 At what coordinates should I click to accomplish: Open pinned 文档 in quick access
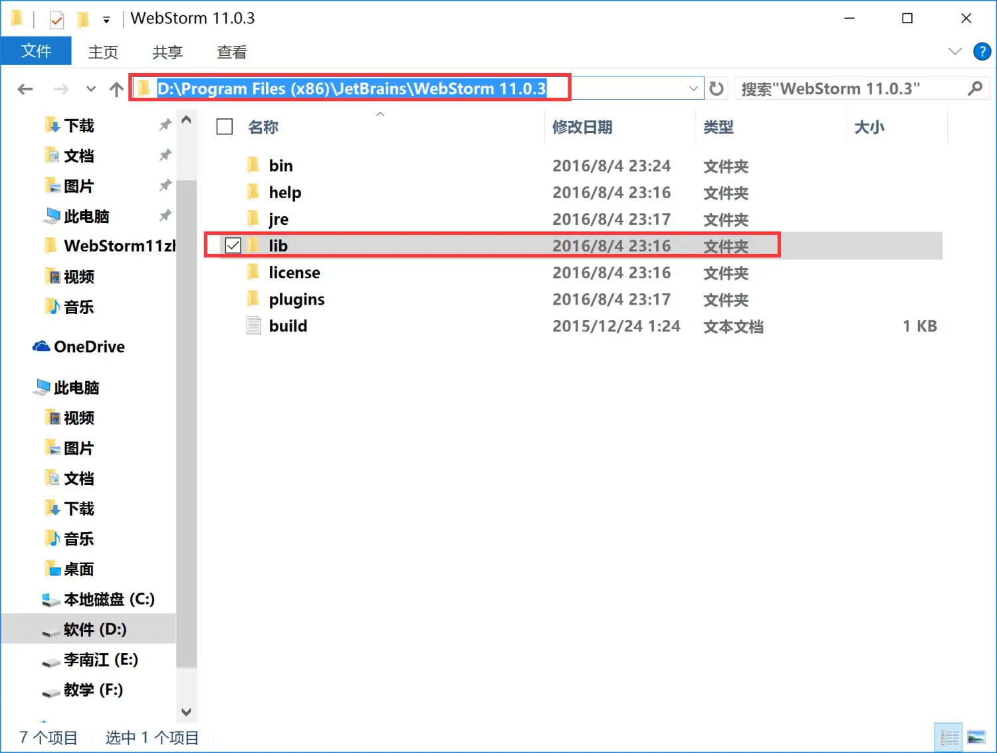79,156
